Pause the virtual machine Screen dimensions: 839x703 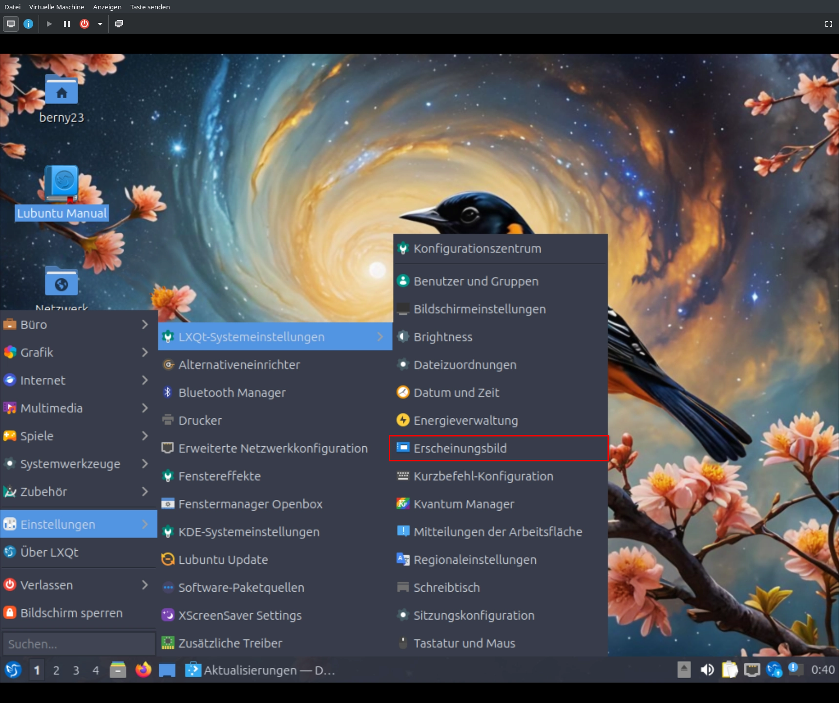click(x=67, y=24)
